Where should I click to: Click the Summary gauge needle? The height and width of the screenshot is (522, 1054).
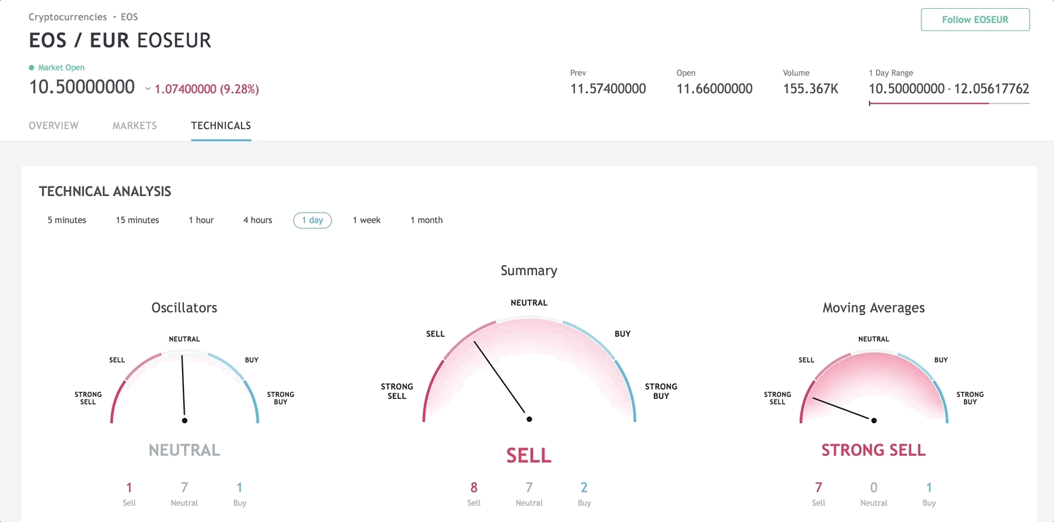point(501,380)
